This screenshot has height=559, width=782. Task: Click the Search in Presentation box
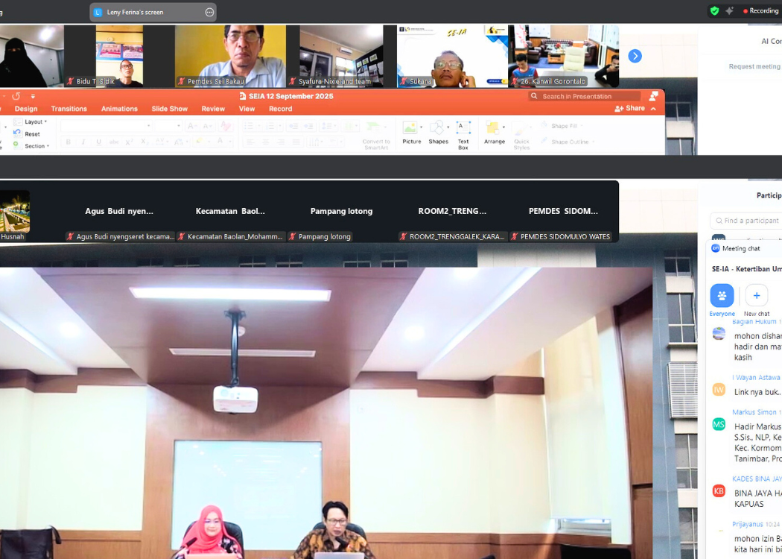pyautogui.click(x=585, y=96)
